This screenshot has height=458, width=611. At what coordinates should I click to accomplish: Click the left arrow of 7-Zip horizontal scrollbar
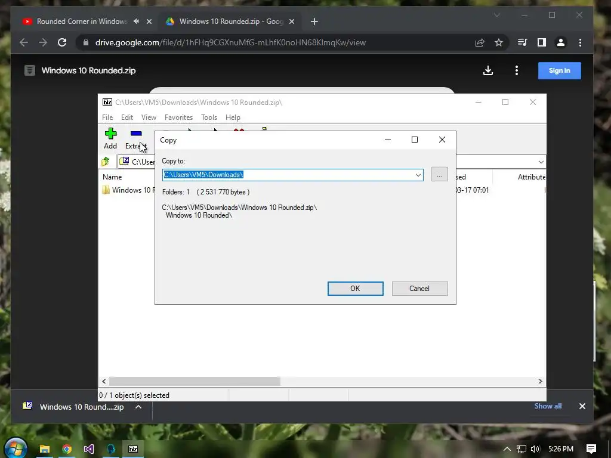click(x=104, y=381)
